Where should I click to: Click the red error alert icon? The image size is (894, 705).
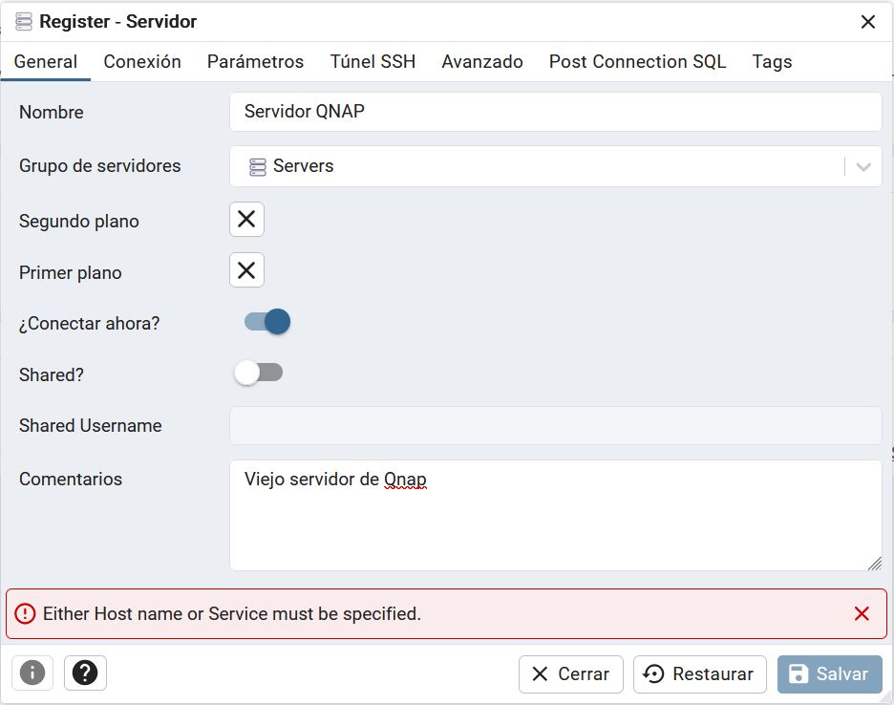pos(25,614)
